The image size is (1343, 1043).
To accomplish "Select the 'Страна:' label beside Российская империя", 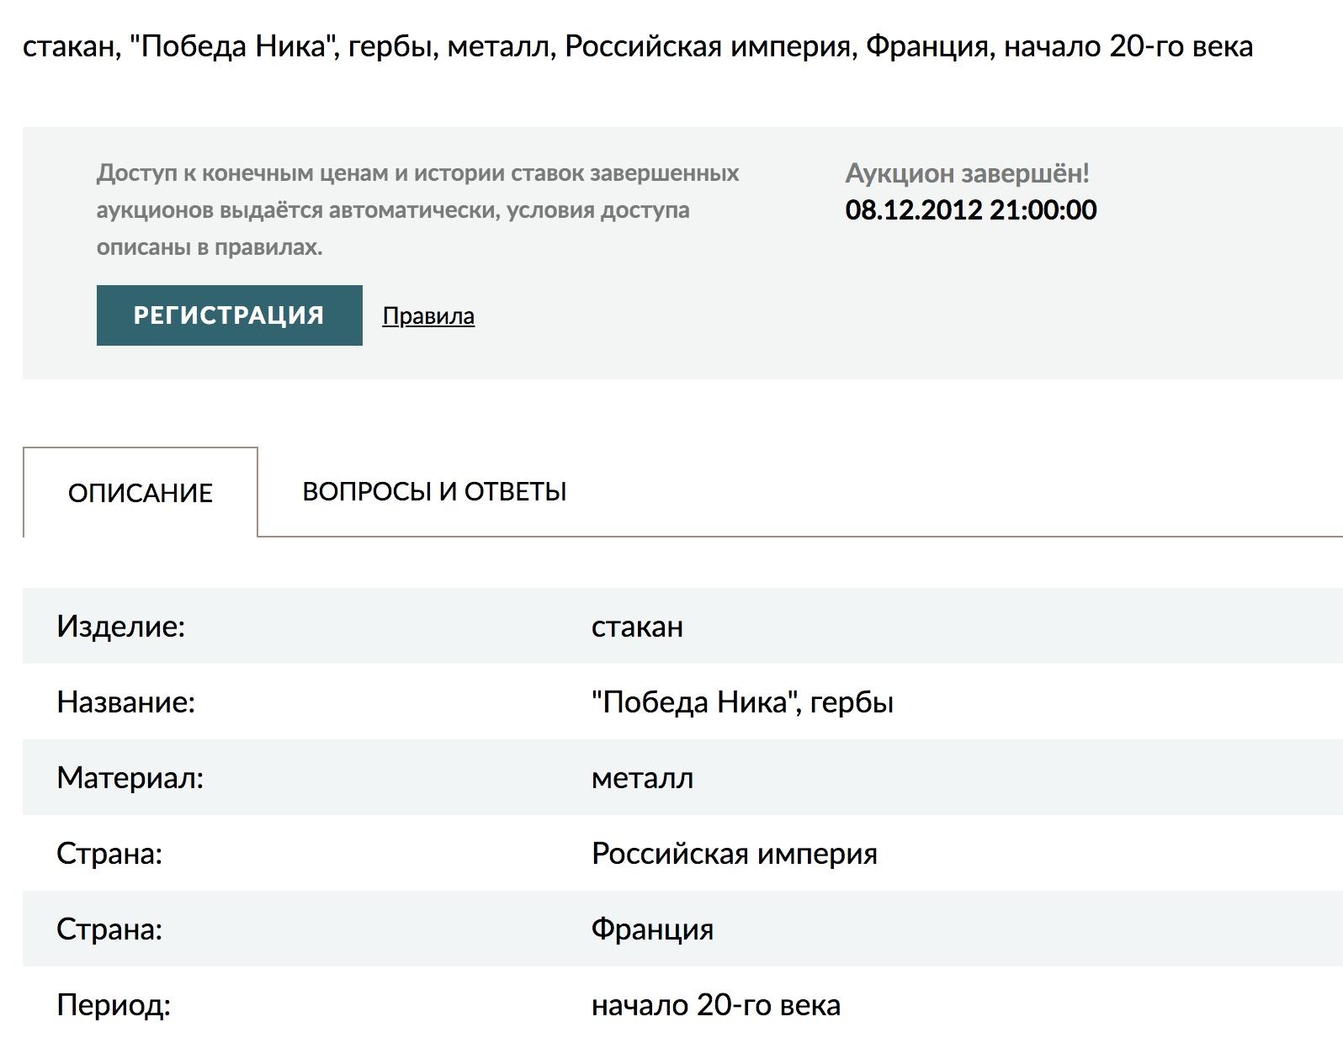I will point(109,854).
